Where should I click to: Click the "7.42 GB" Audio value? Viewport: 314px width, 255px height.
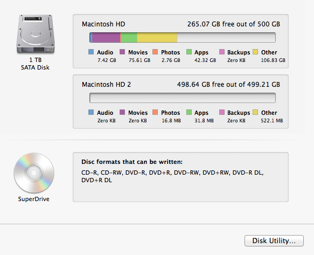pyautogui.click(x=107, y=60)
